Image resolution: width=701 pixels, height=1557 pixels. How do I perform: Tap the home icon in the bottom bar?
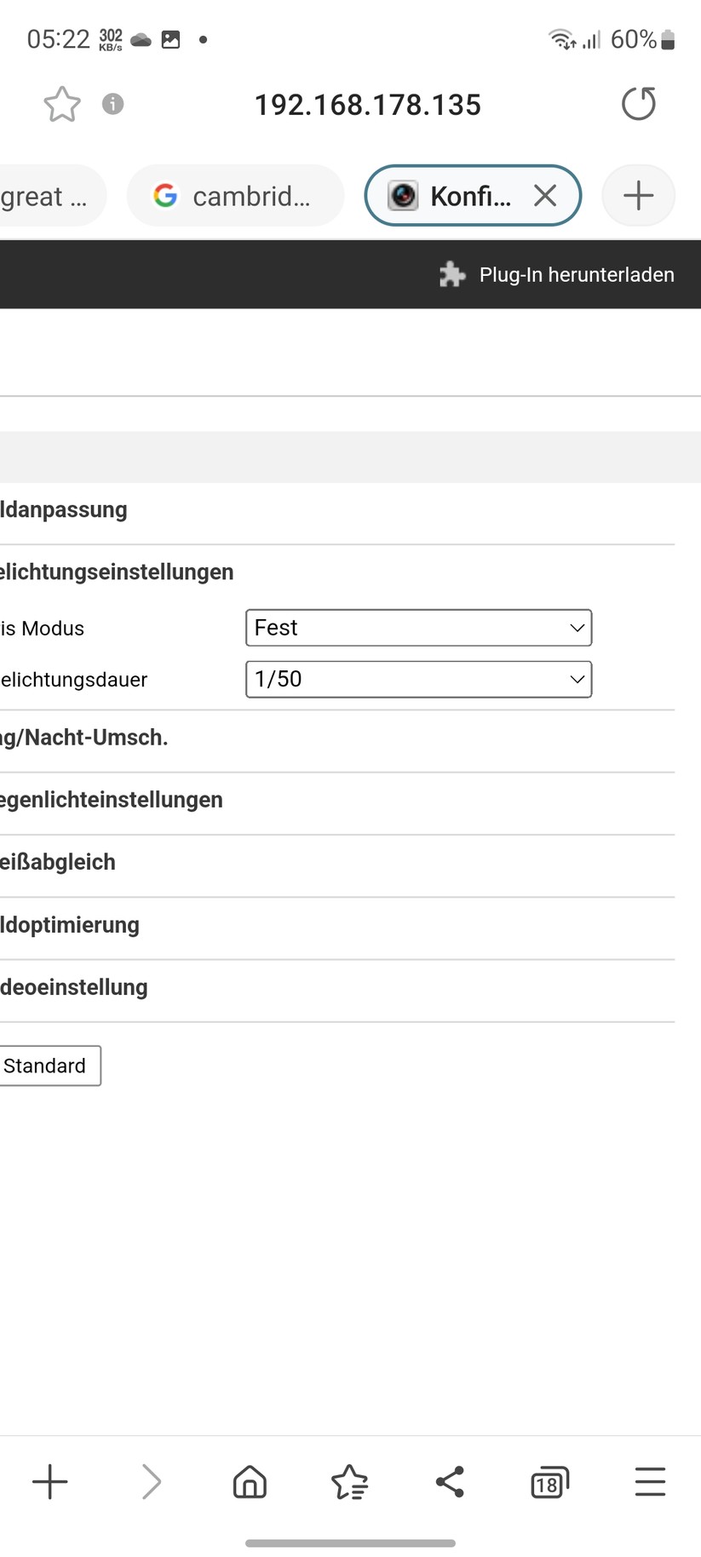click(x=250, y=1481)
